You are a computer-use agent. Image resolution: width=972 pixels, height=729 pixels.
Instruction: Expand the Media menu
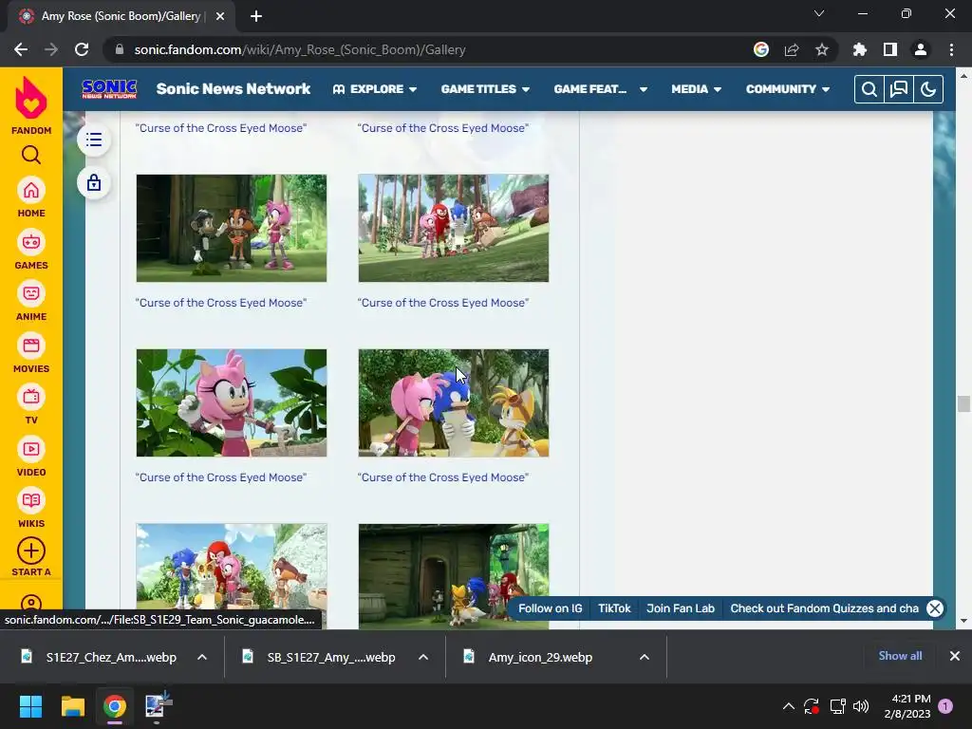tap(696, 89)
